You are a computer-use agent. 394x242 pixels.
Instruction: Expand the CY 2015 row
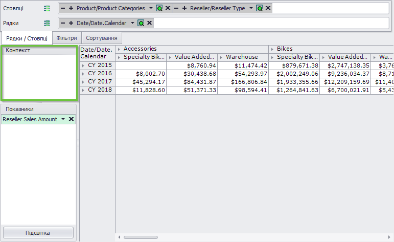pyautogui.click(x=83, y=65)
